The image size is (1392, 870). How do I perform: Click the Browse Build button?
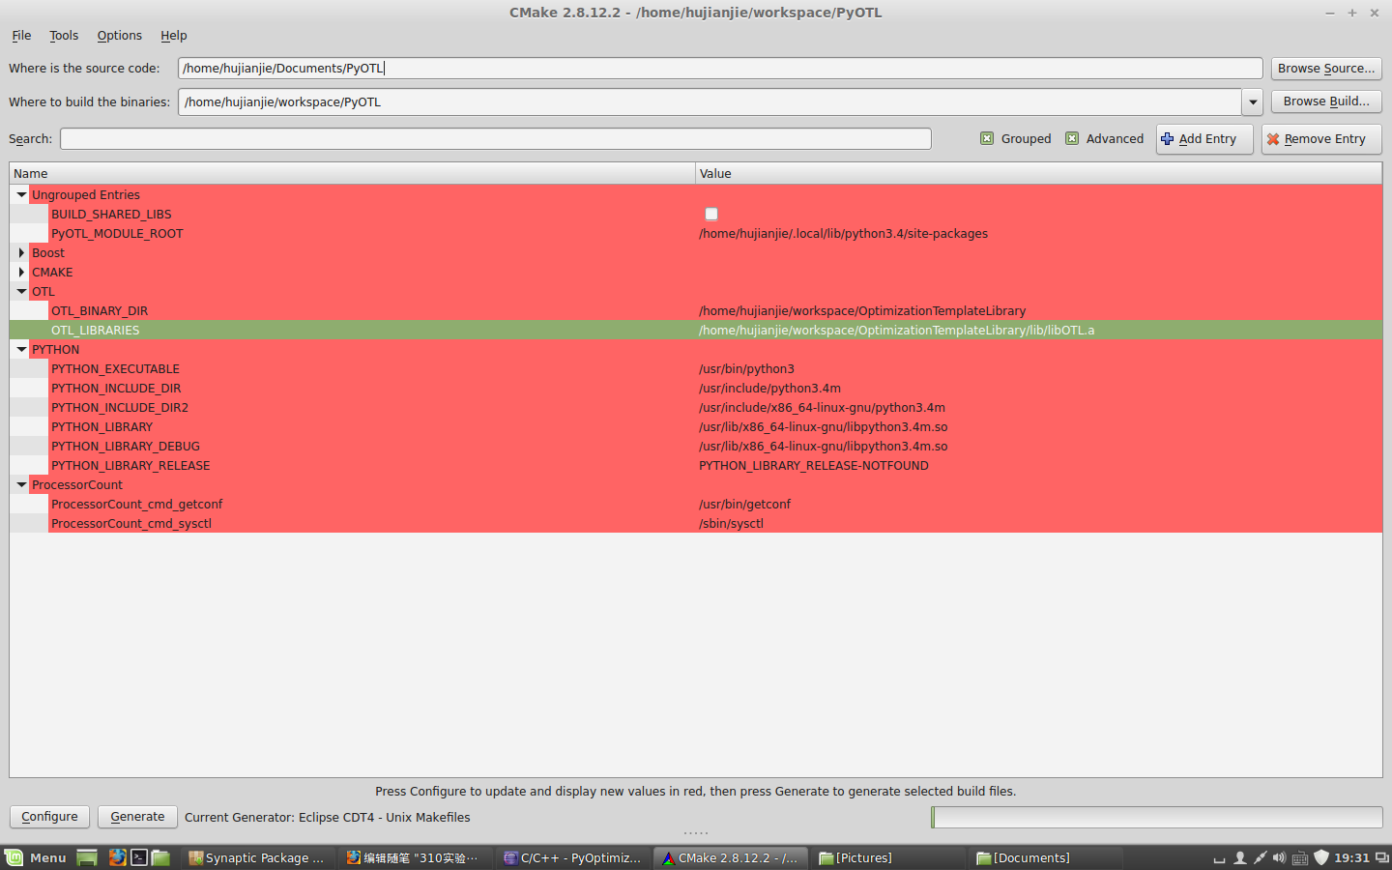coord(1326,101)
